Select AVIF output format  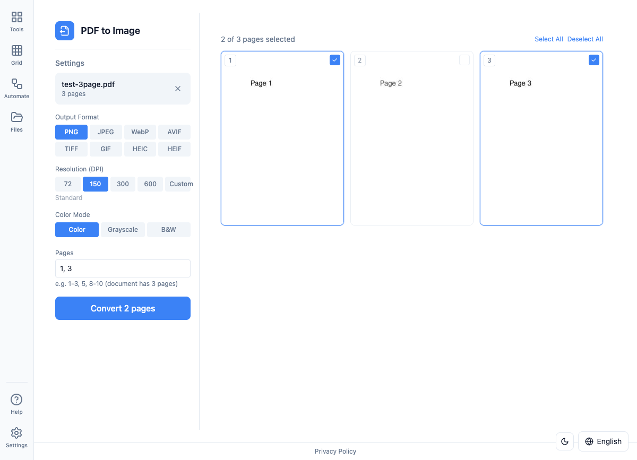tap(174, 132)
